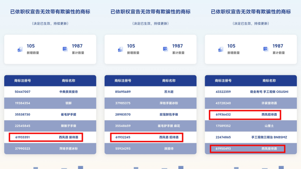
Task: Click trademark name 苏大姐
Action: click(x=169, y=92)
